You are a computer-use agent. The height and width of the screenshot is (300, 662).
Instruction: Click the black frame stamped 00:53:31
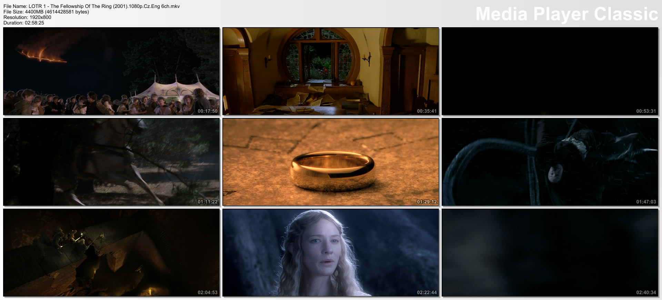tap(550, 71)
